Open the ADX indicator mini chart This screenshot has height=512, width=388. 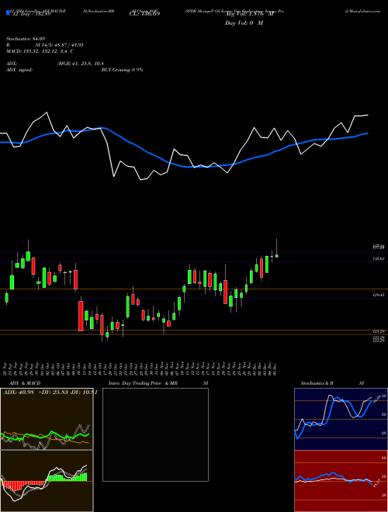point(47,419)
